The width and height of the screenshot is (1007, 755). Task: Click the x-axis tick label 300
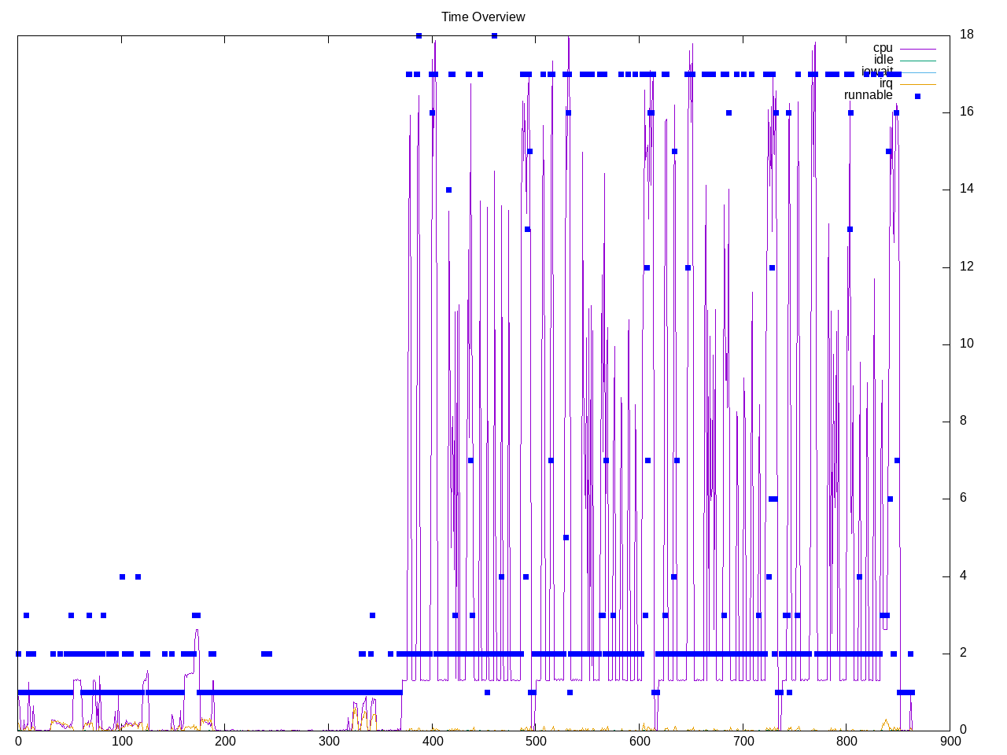[329, 741]
